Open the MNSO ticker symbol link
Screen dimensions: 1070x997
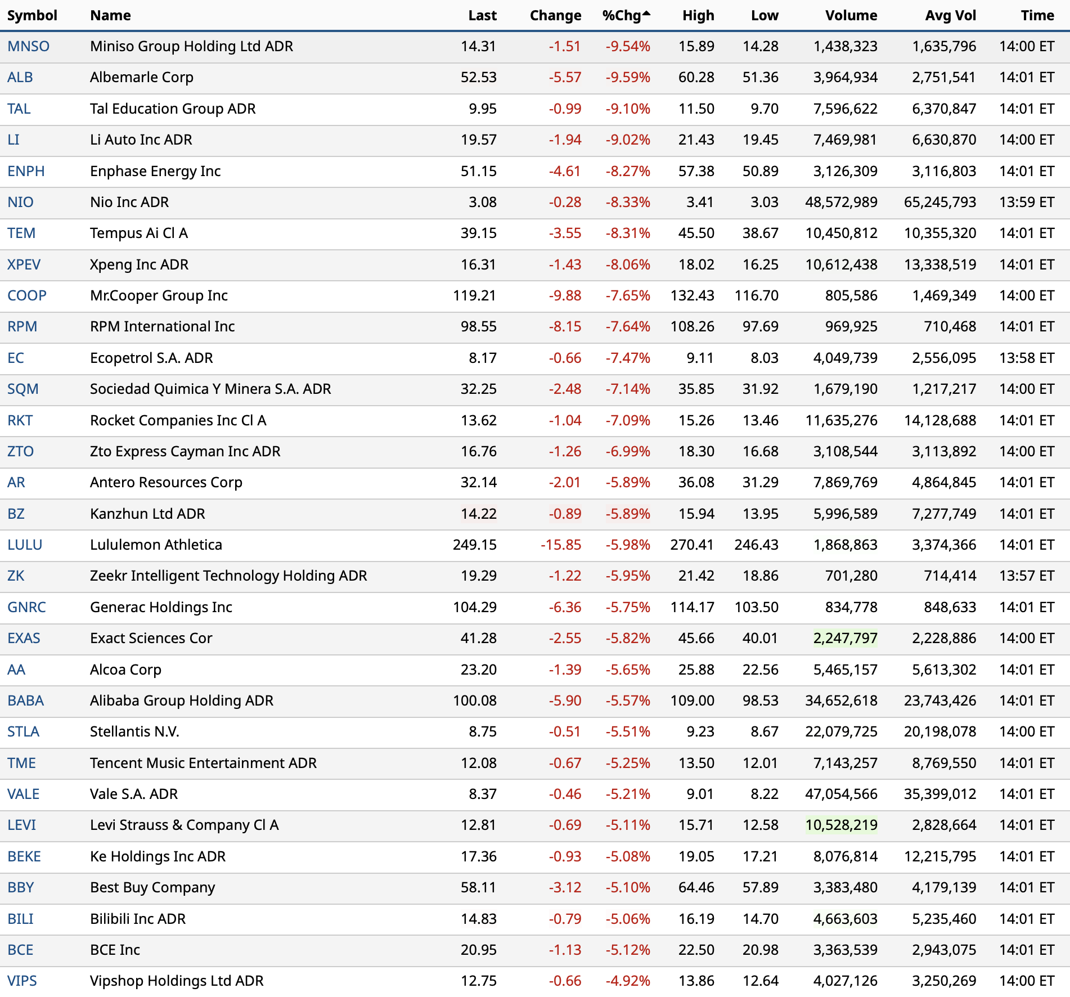(28, 46)
